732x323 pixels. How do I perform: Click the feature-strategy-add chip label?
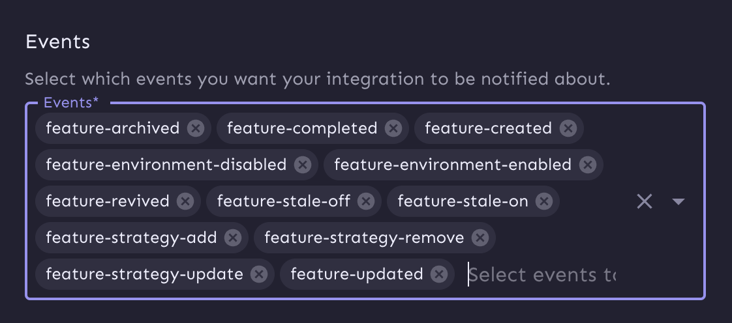point(131,238)
